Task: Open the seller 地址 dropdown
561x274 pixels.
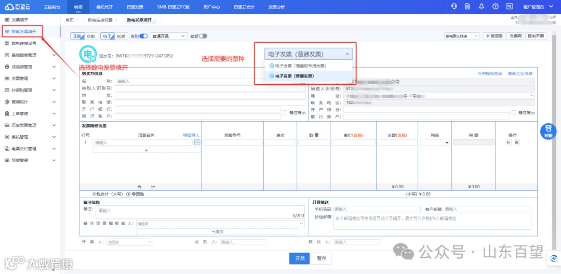Action: click(x=439, y=96)
